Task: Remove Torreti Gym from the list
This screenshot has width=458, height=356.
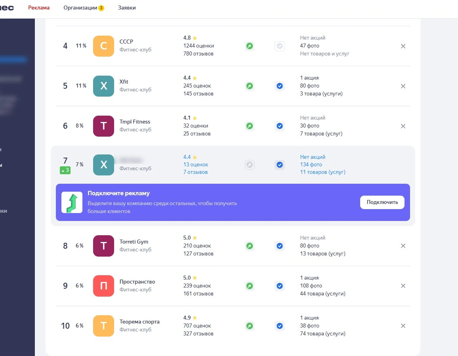Action: click(x=403, y=246)
